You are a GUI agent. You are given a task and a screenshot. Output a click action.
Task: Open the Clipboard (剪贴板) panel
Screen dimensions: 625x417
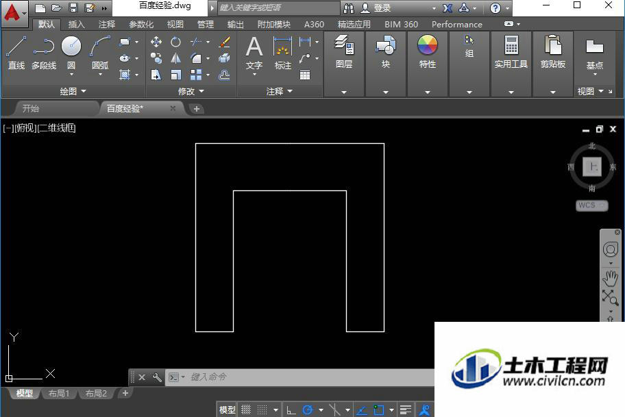[x=553, y=52]
